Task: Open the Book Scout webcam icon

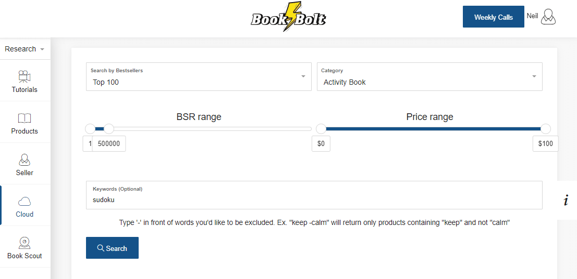Action: [24, 243]
